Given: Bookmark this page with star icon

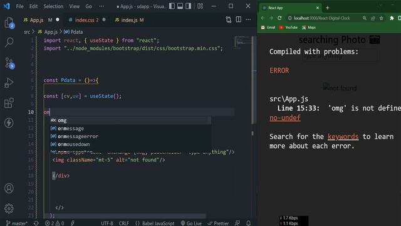Looking at the screenshot, I should (382, 18).
